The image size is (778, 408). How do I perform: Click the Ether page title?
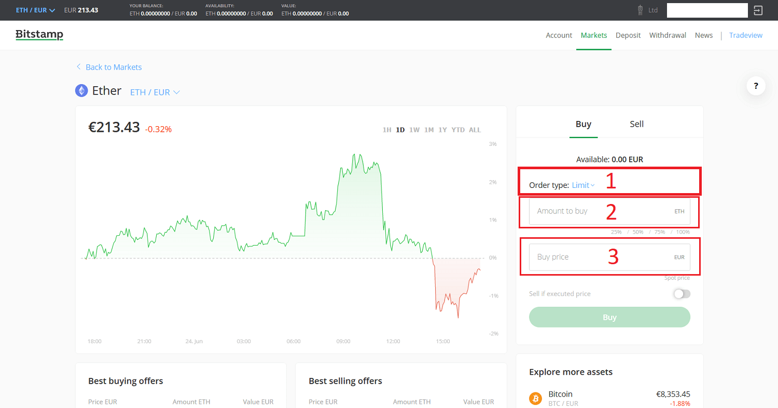pos(107,91)
